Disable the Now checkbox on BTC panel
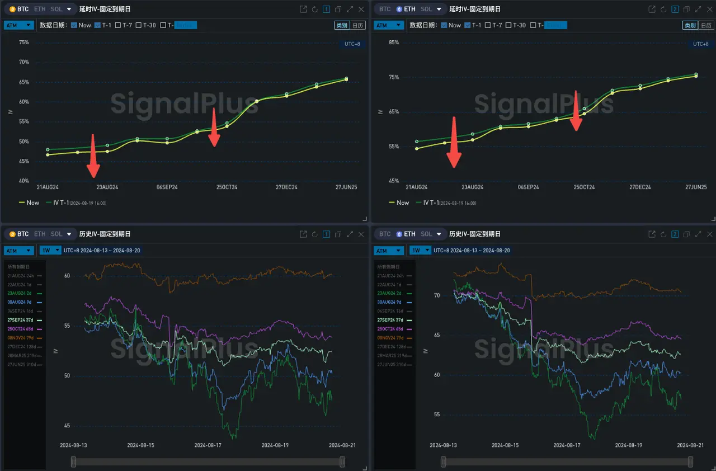The image size is (716, 471). [x=73, y=25]
